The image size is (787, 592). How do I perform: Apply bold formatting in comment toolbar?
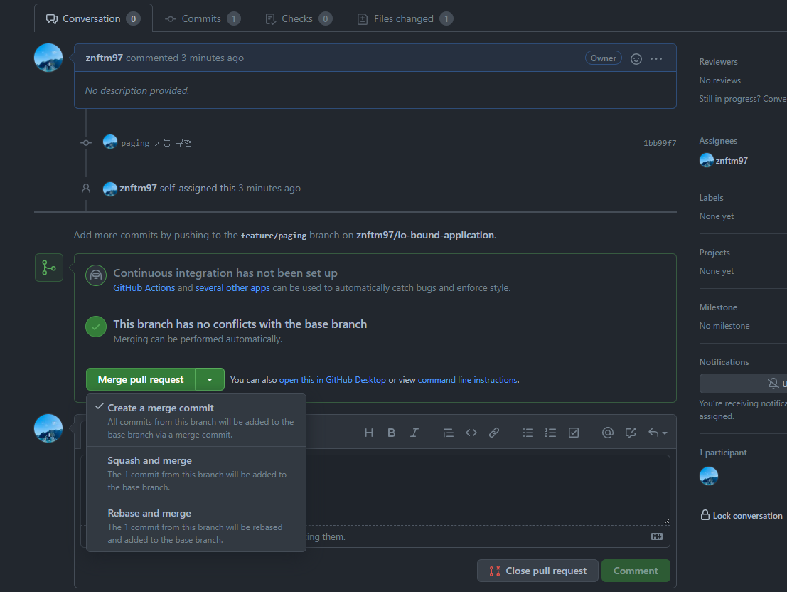click(x=391, y=433)
